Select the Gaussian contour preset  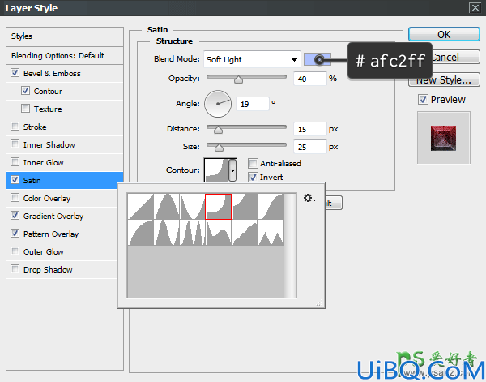pos(271,207)
